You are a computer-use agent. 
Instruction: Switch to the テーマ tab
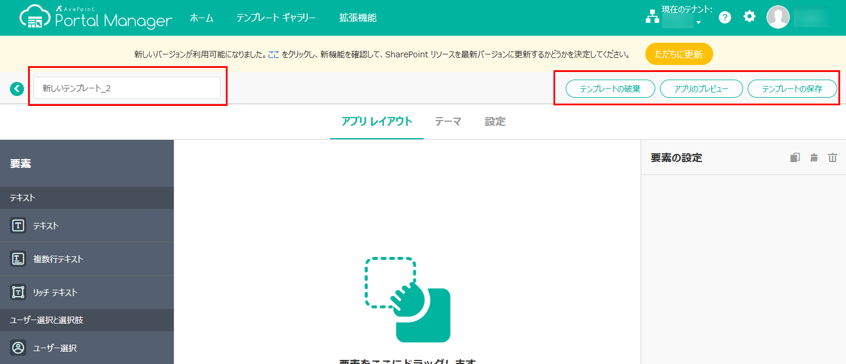coord(448,122)
